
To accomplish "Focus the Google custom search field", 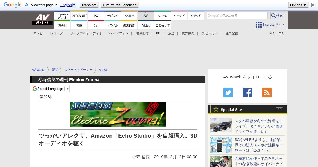I will (237, 16).
